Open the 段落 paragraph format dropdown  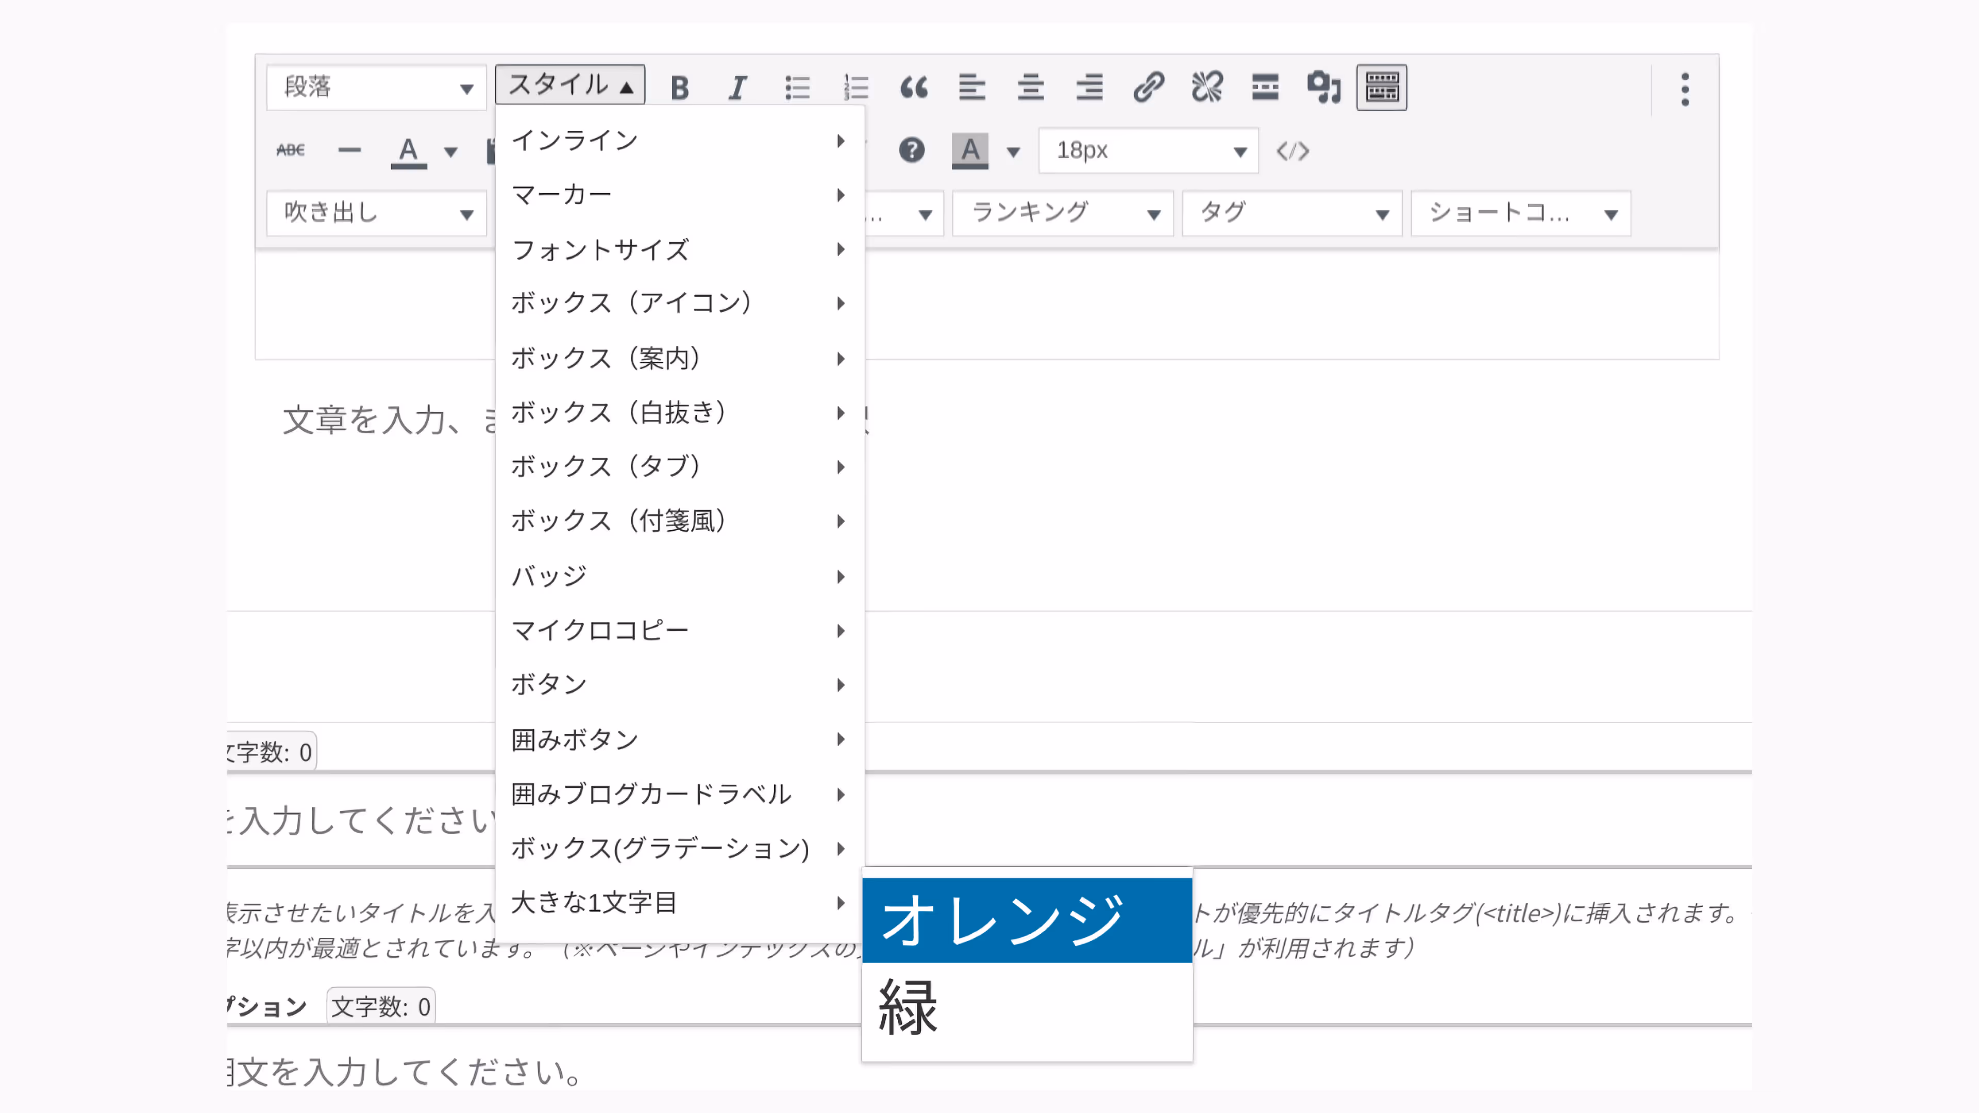pyautogui.click(x=376, y=88)
